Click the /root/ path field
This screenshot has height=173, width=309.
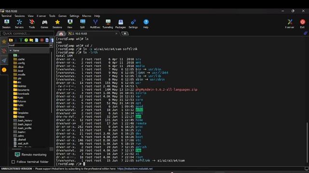click(29, 45)
